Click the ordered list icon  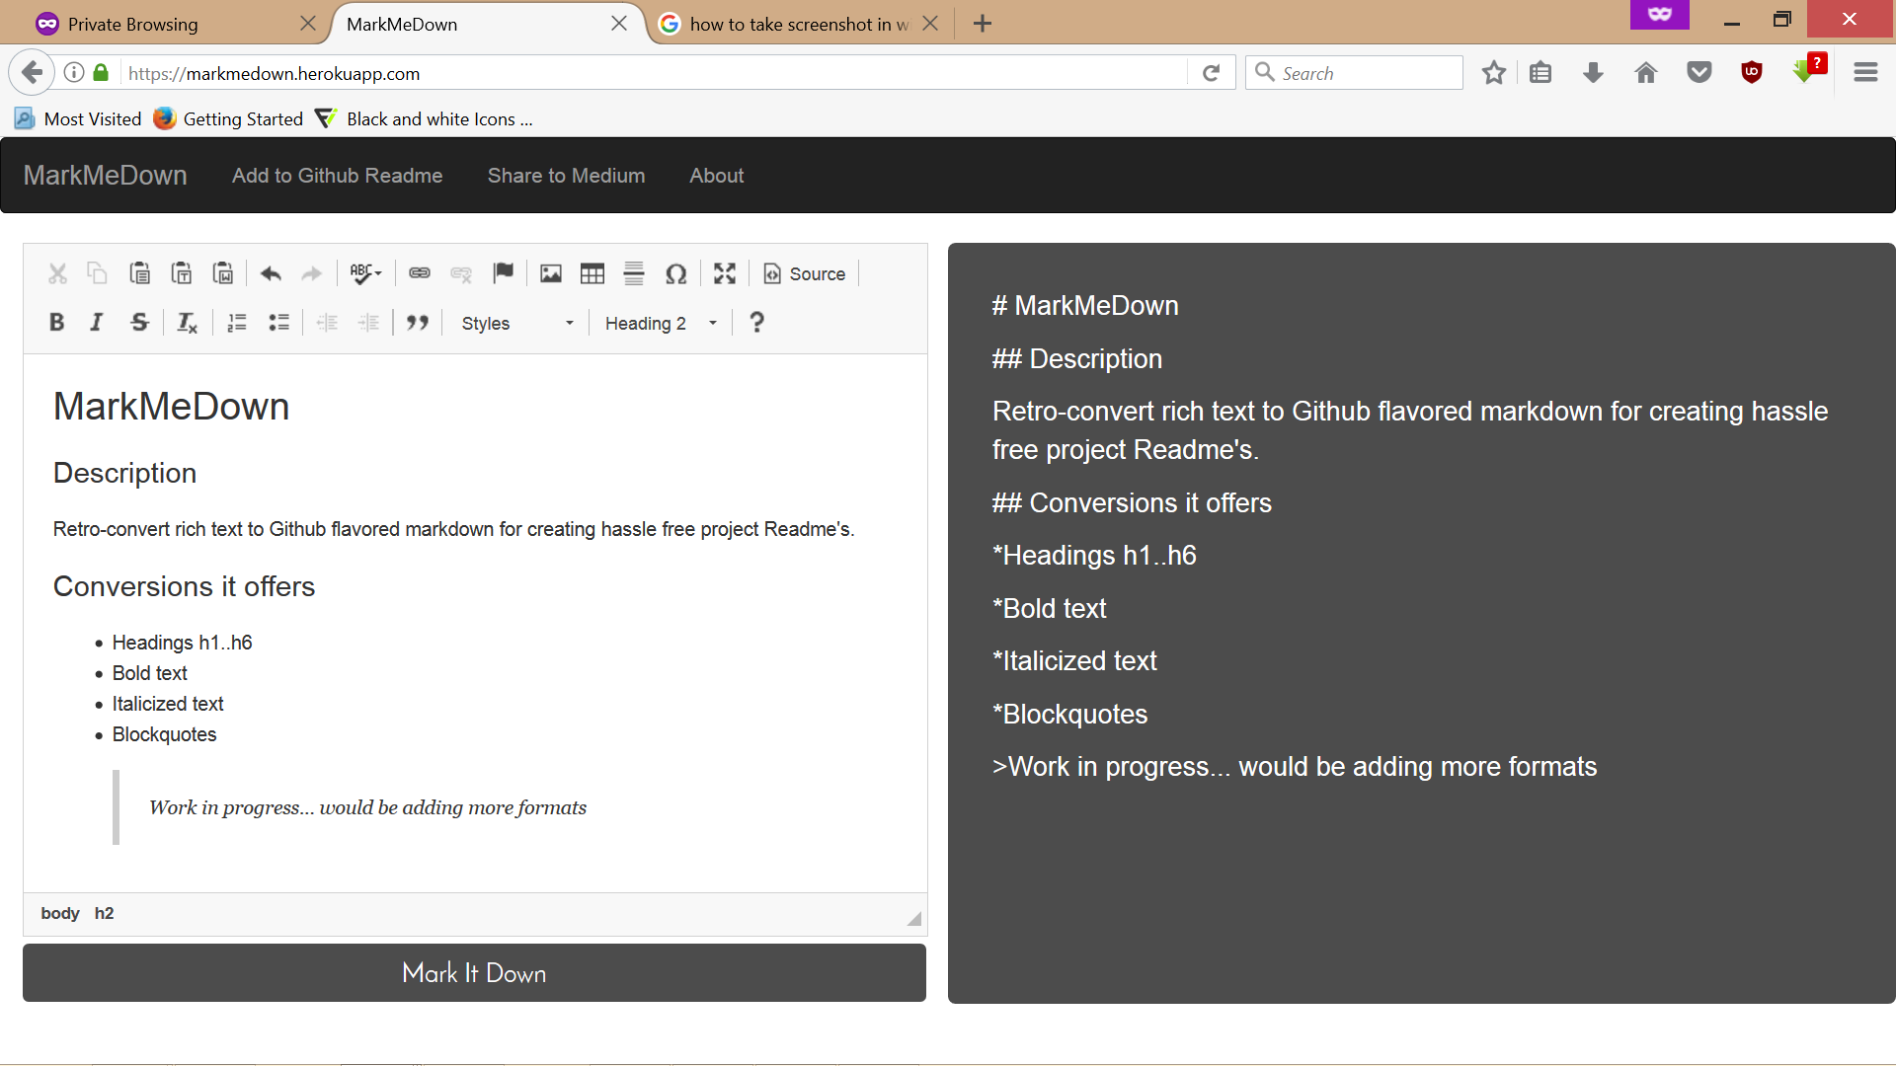(x=236, y=323)
